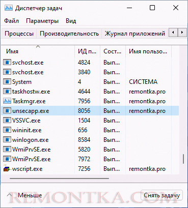The image size is (188, 208).
Task: Click the taskhostw.exe process icon
Action: tap(7, 92)
